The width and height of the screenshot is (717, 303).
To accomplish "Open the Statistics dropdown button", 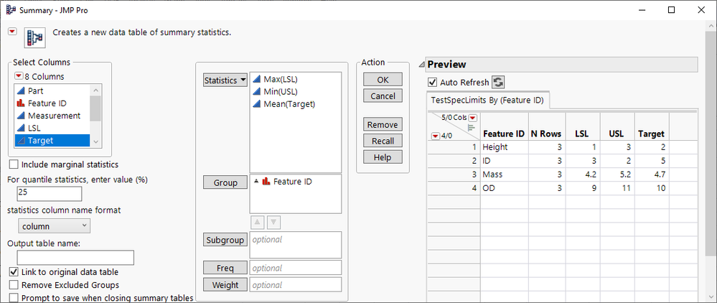I will pos(226,80).
